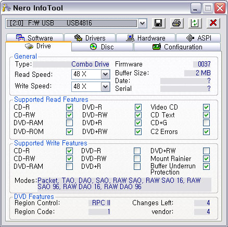Image resolution: width=228 pixels, height=227 pixels.
Task: Toggle DVD-R write feature checkbox
Action: (137, 151)
